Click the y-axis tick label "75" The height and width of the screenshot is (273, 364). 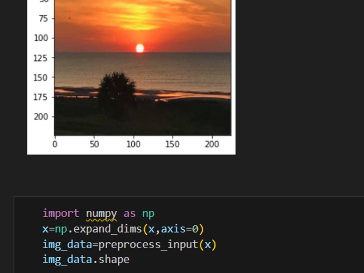43,19
